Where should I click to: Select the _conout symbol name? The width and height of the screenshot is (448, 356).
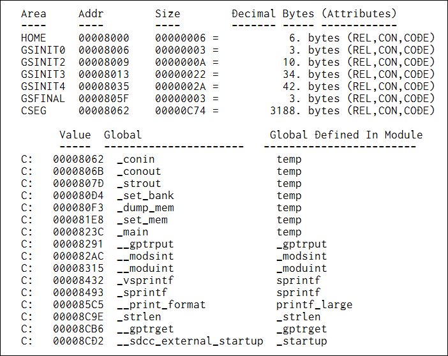pyautogui.click(x=139, y=172)
